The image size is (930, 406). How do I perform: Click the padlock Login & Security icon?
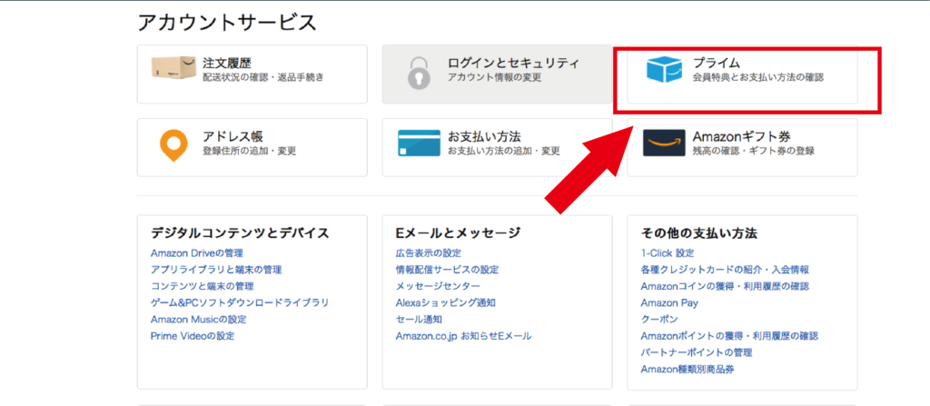[420, 73]
